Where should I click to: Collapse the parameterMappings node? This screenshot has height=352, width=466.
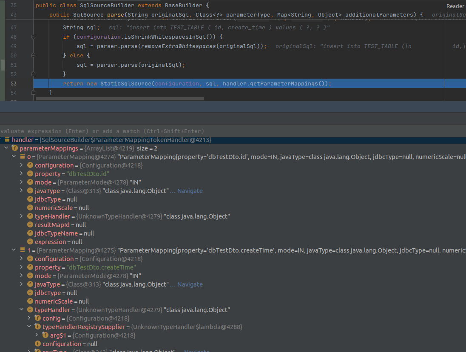click(6, 148)
